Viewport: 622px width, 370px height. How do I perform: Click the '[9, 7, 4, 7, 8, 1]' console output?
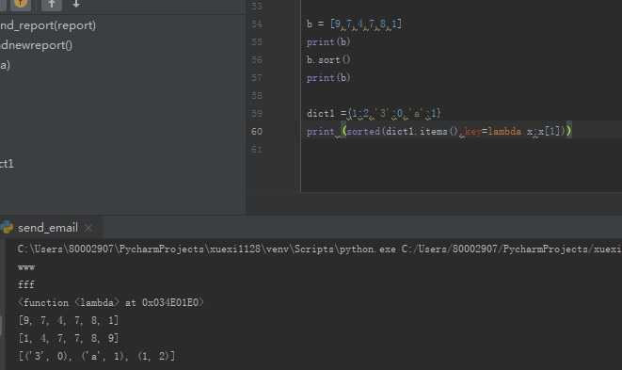69,320
